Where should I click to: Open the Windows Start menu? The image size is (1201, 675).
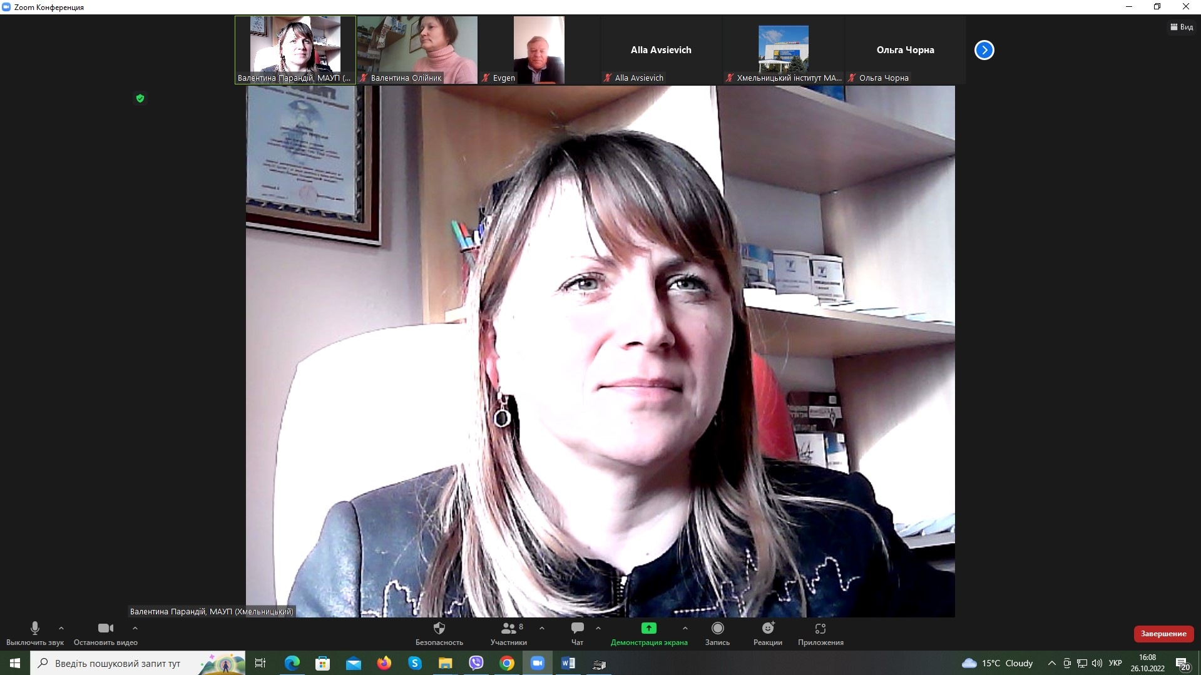(x=15, y=663)
